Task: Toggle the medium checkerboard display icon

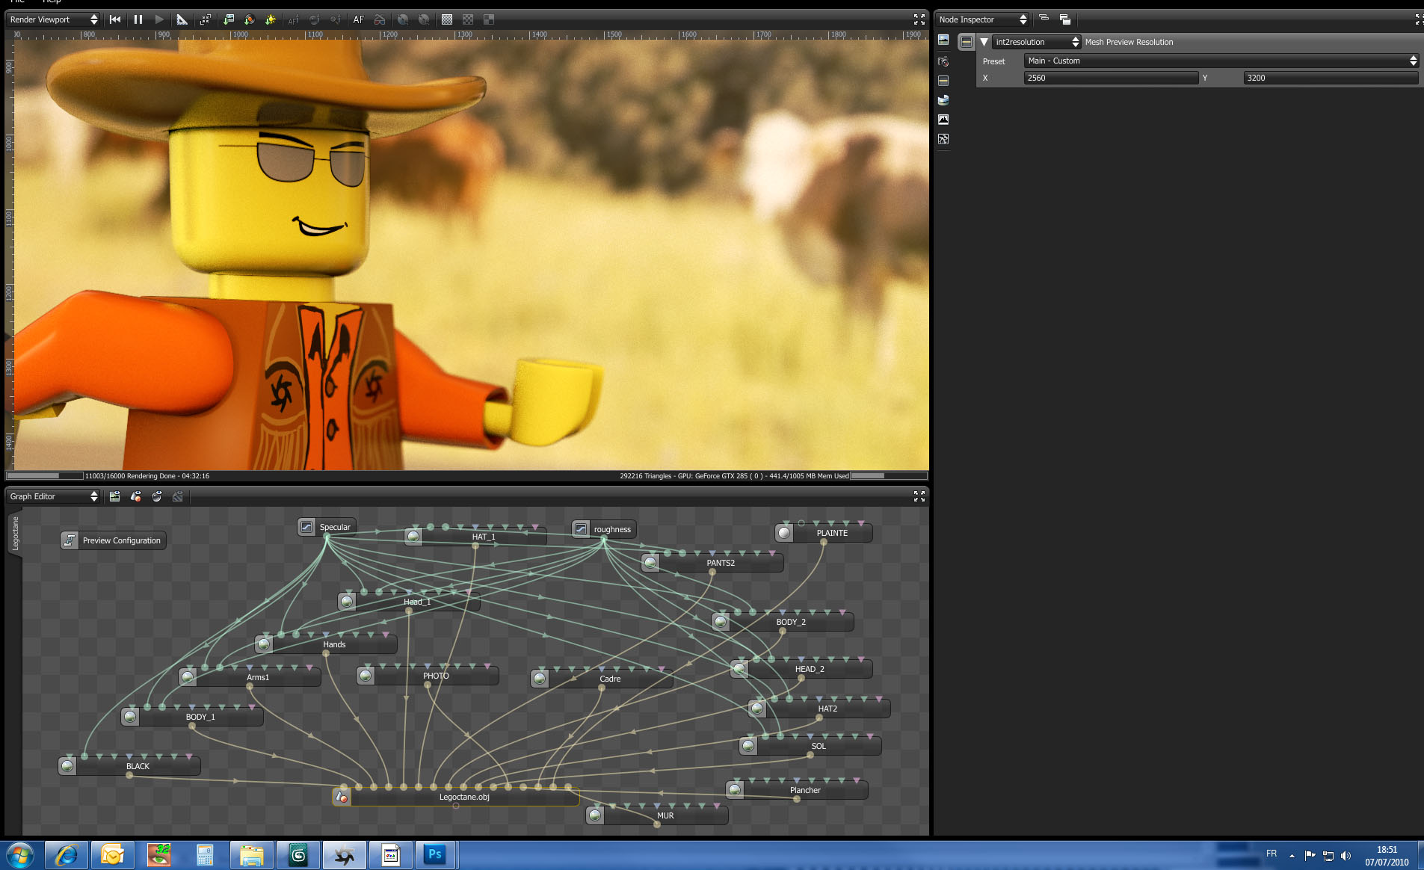Action: coord(468,19)
